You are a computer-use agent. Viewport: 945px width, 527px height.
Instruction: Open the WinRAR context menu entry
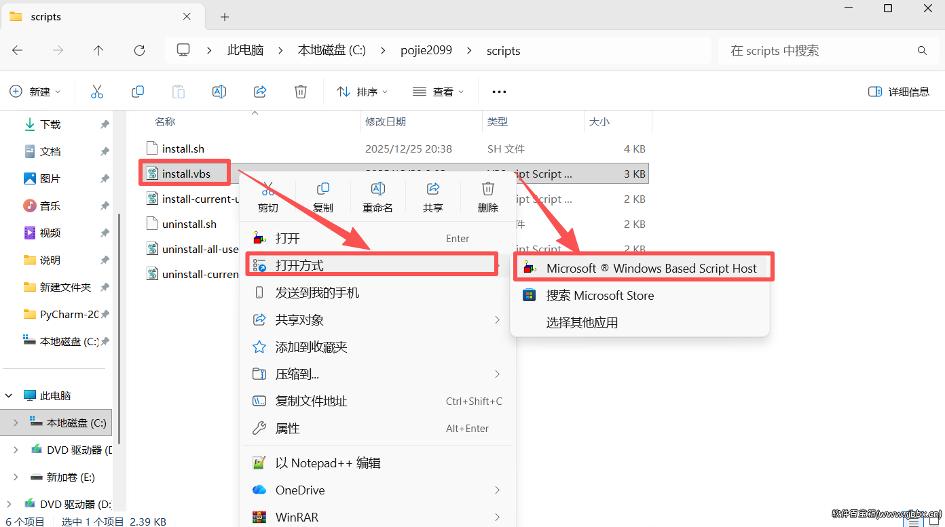(377, 517)
